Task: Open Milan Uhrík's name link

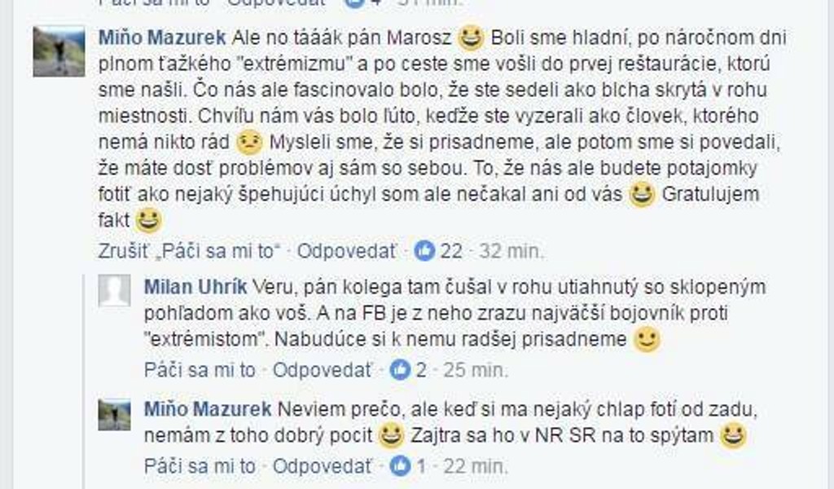Action: [x=195, y=287]
